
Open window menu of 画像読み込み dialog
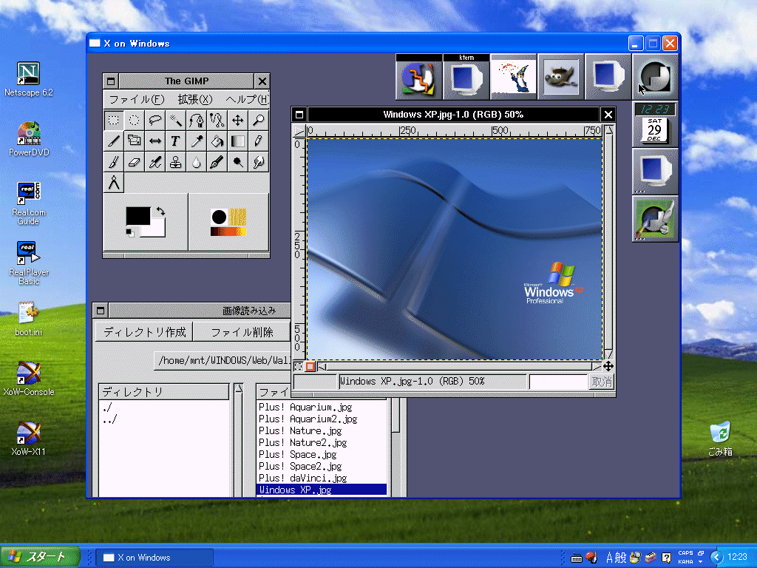click(x=101, y=311)
